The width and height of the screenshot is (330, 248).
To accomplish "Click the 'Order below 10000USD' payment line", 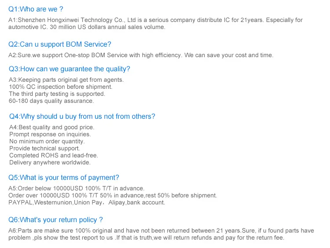I will (x=77, y=189).
